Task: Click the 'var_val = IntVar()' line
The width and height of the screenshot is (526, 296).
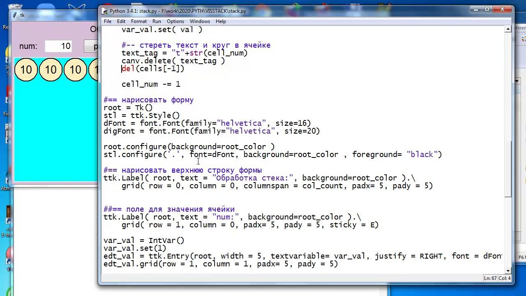Action: pyautogui.click(x=144, y=240)
